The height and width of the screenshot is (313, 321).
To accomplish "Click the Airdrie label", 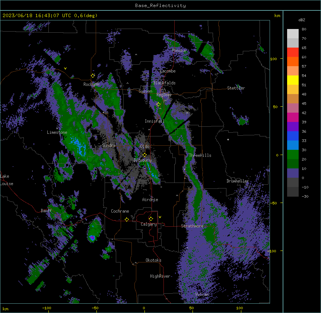I will (150, 200).
